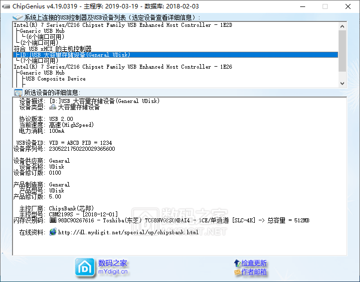Open the mYdigit.cn link text
Viewport: 360px width, 282px height.
[113, 272]
